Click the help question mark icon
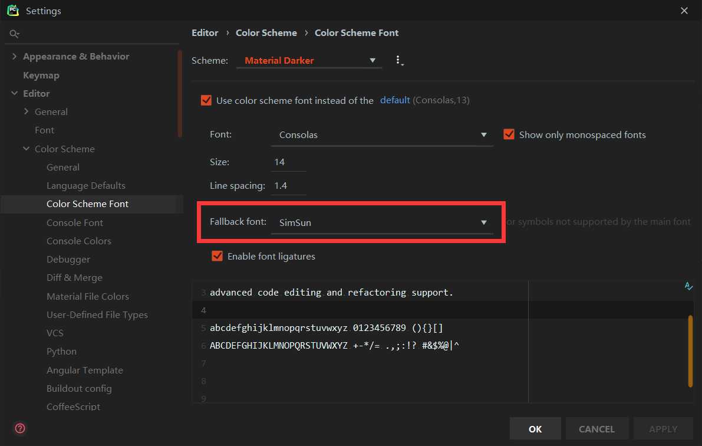The height and width of the screenshot is (446, 702). (x=20, y=428)
